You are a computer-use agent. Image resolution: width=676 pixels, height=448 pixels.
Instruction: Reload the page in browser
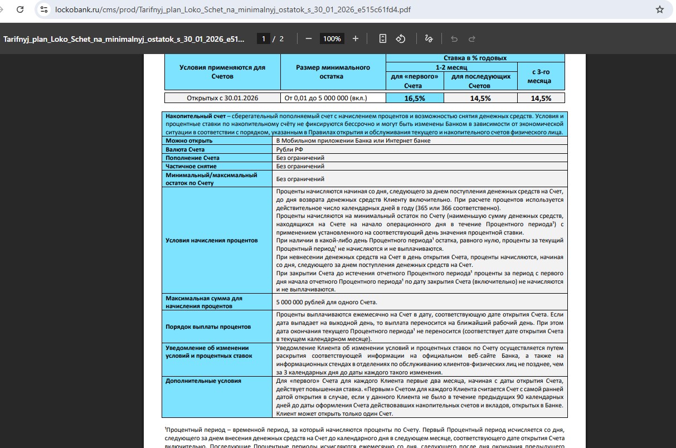tap(20, 9)
